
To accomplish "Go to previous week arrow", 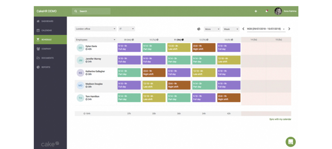I will click(243, 29).
